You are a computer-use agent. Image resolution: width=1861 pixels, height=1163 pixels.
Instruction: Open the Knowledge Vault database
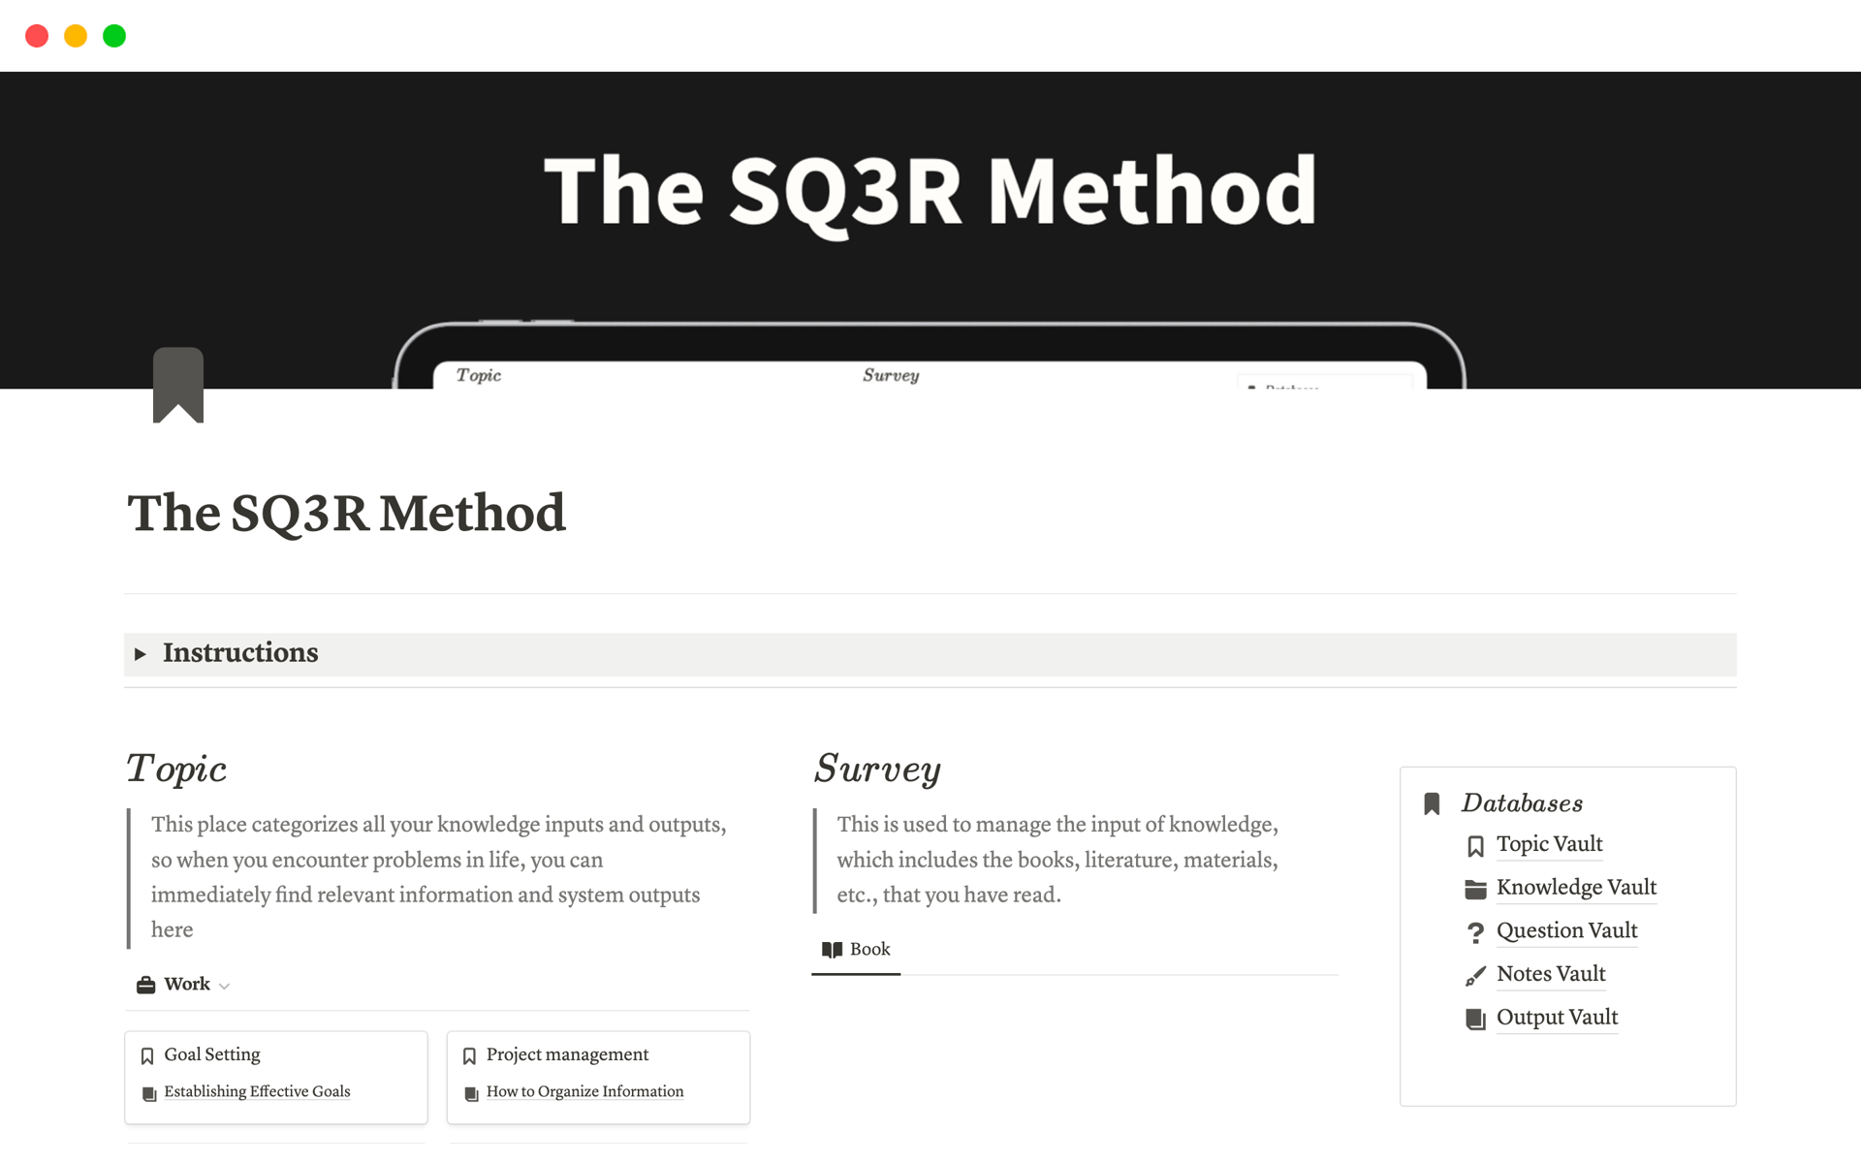pos(1577,887)
